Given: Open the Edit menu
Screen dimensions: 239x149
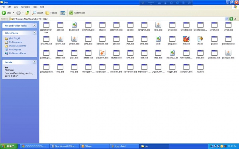Looking at the screenshot, I should [10, 7].
